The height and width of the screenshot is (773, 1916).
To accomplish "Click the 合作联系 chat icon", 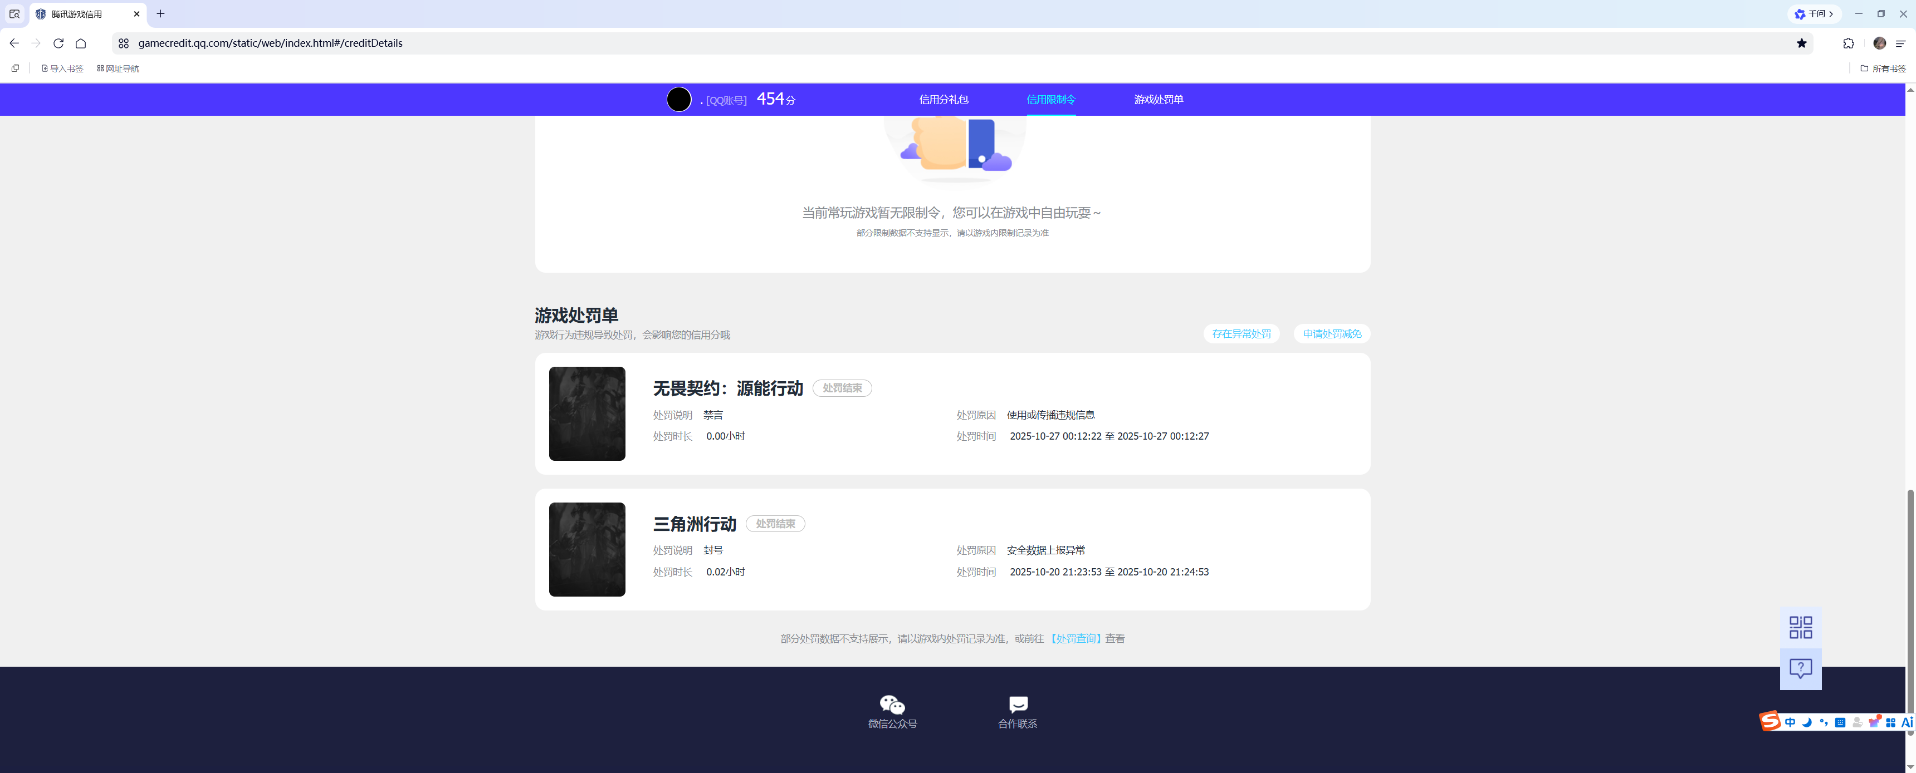I will point(1018,704).
